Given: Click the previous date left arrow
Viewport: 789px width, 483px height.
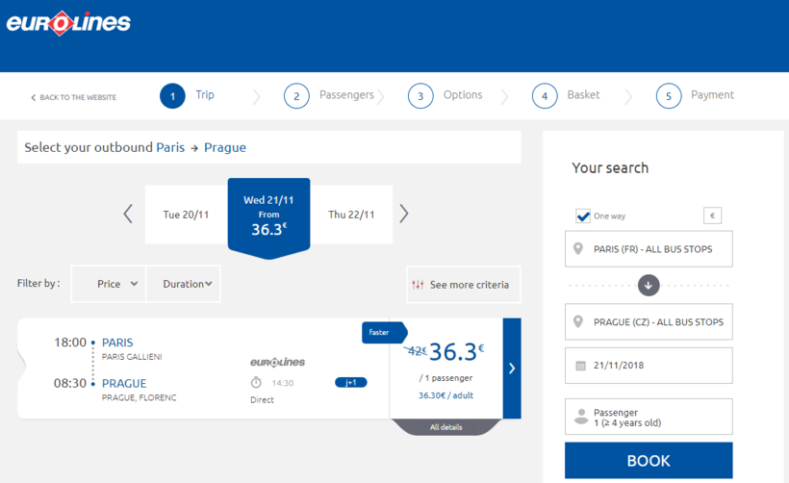Looking at the screenshot, I should pyautogui.click(x=128, y=214).
